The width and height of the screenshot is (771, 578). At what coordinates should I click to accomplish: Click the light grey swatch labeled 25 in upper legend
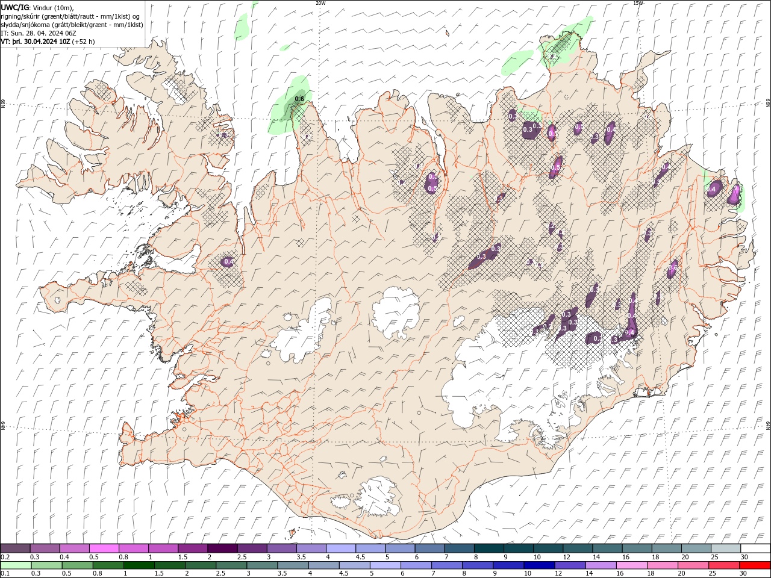725,548
